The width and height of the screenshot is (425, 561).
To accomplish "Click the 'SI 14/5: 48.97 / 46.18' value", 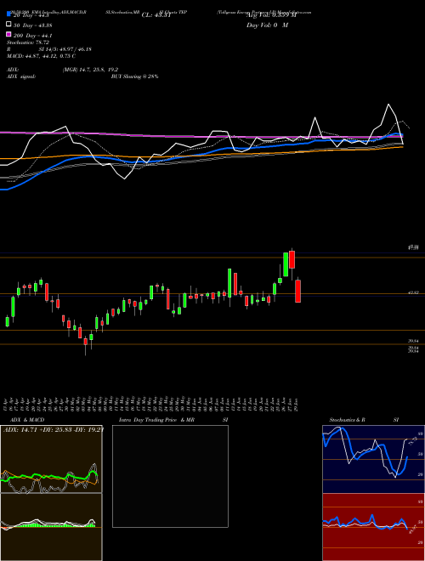I will (x=65, y=49).
